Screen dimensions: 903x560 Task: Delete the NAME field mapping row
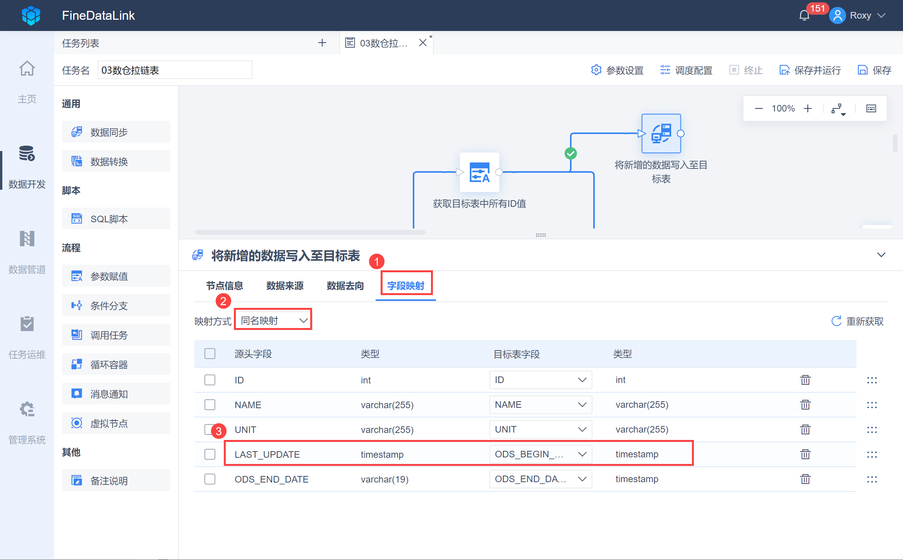(805, 405)
